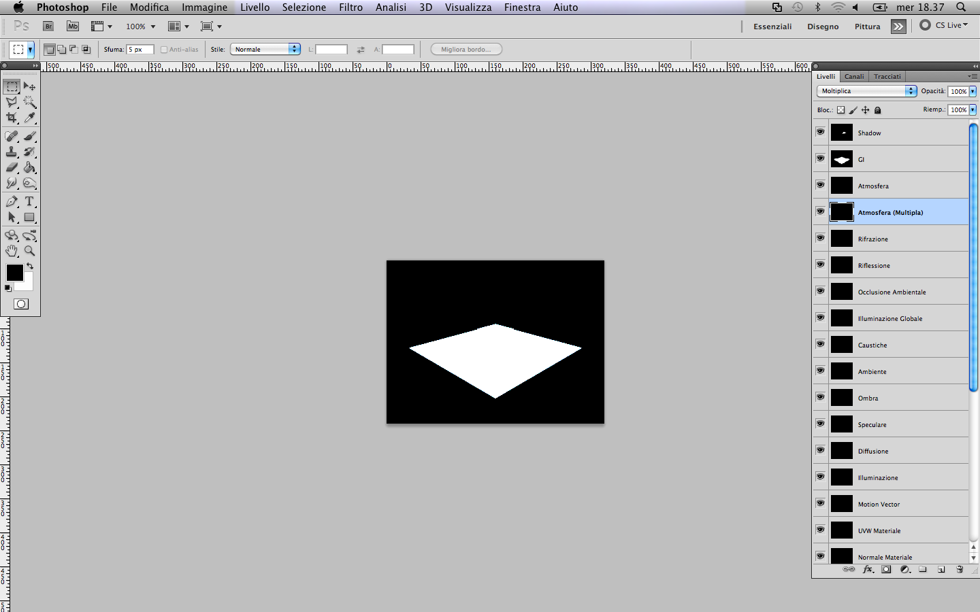Choose the Horizontal Type tool
Viewport: 980px width, 612px height.
point(29,201)
